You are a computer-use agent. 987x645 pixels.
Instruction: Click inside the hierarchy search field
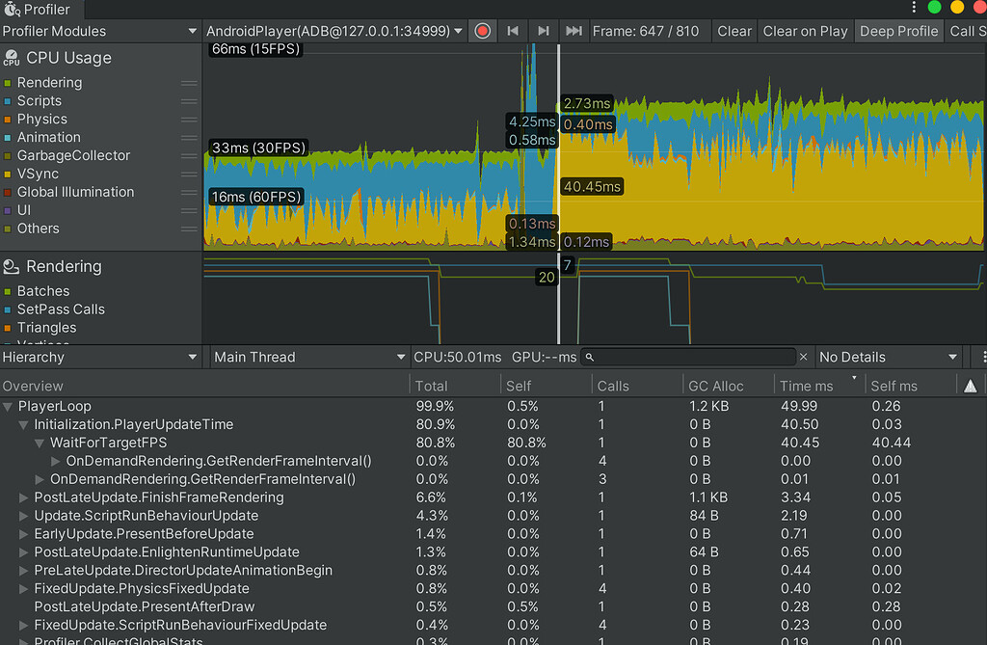tap(689, 357)
